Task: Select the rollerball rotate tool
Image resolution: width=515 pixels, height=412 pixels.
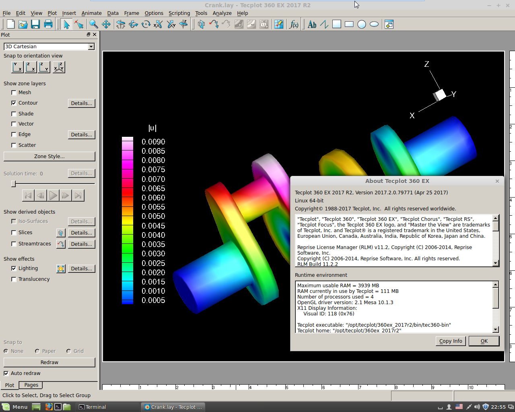Action: point(133,24)
